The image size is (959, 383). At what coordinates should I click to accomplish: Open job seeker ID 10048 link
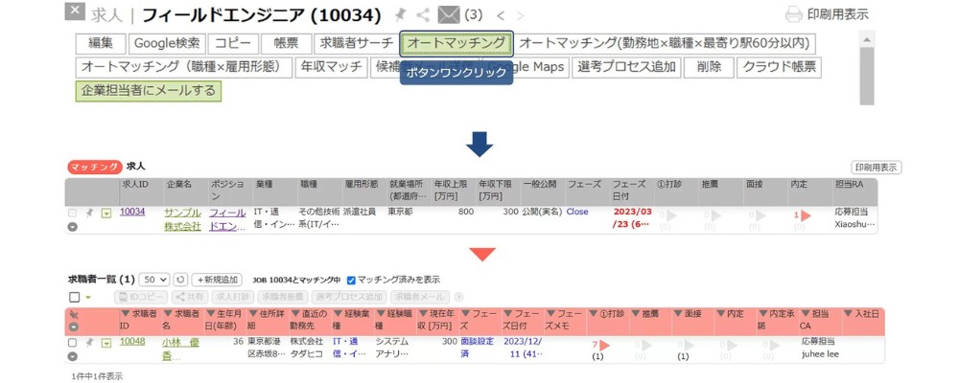click(132, 342)
